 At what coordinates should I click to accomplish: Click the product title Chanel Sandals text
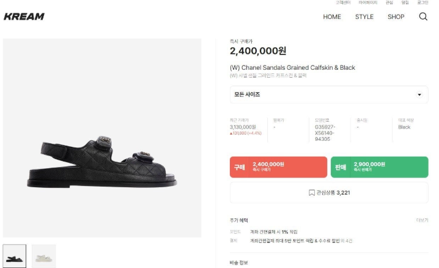(x=292, y=67)
